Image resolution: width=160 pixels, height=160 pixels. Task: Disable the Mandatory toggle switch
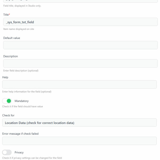pos(7,101)
